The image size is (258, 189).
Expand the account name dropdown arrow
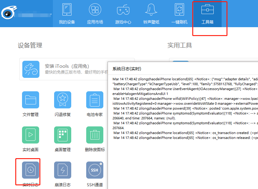(51, 14)
